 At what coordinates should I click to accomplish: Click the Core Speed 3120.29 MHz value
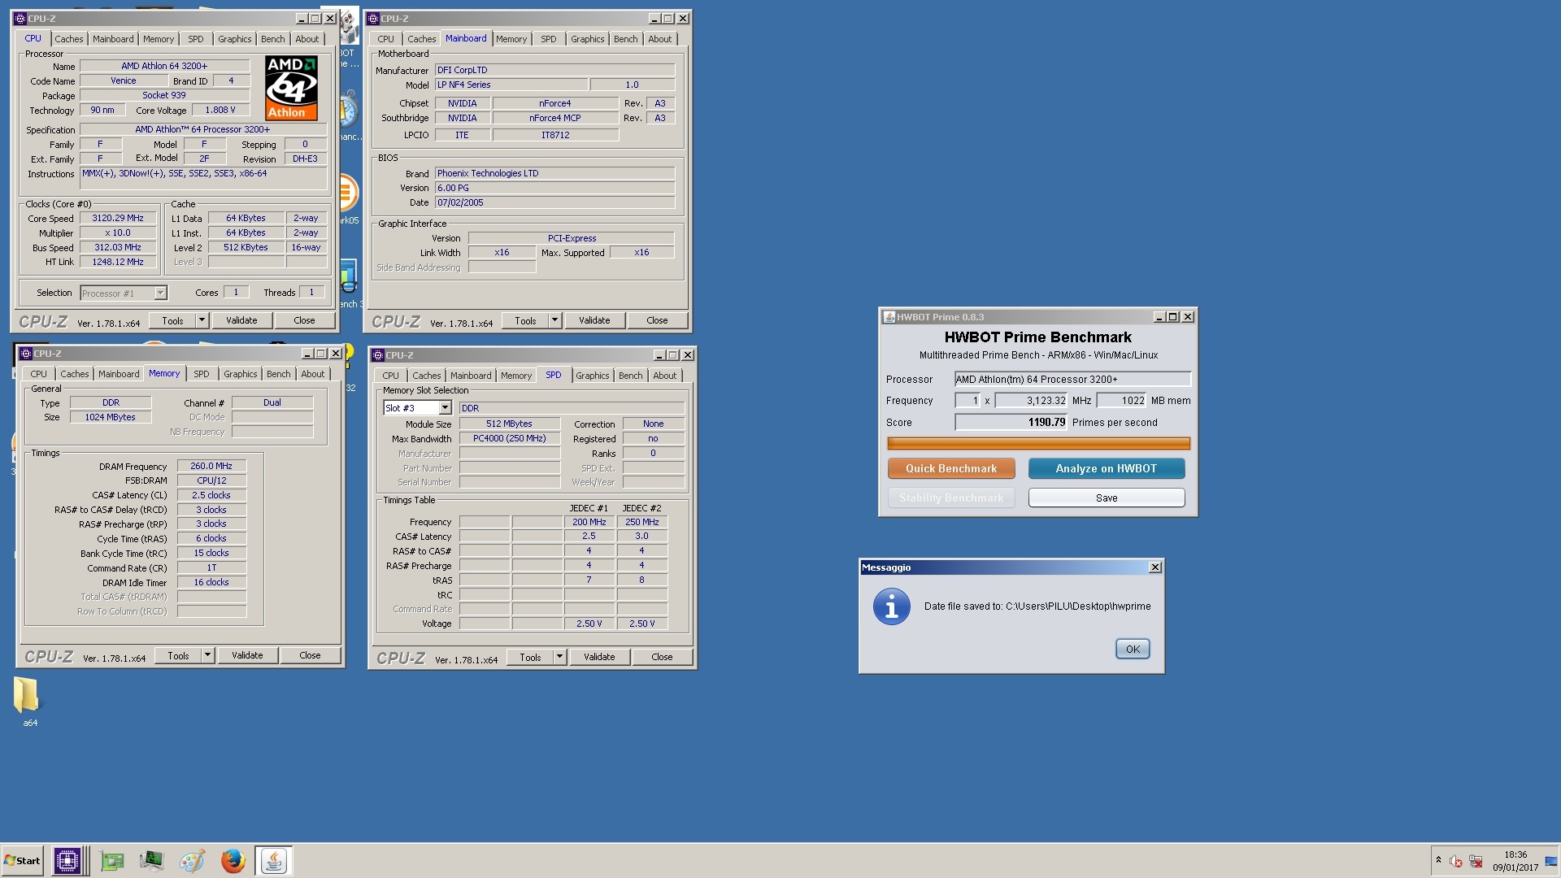point(118,219)
